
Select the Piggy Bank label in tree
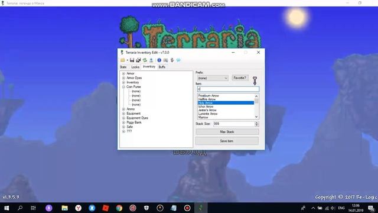click(134, 122)
